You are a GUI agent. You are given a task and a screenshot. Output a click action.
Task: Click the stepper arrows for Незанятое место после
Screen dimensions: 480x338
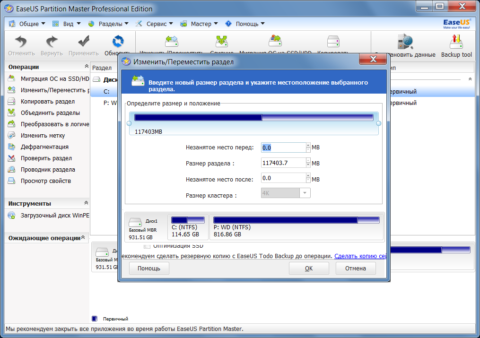click(x=308, y=178)
